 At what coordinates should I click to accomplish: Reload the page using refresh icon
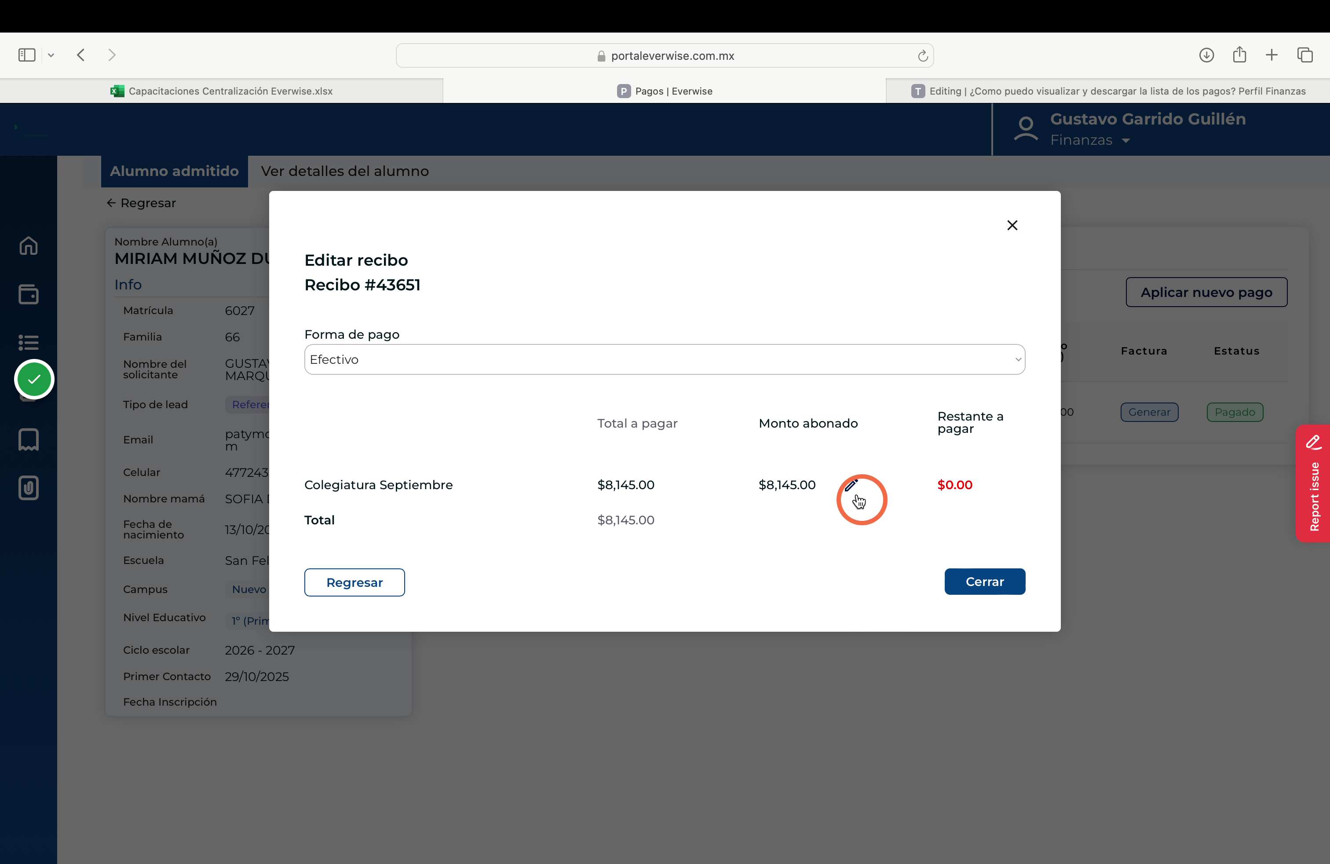coord(923,56)
